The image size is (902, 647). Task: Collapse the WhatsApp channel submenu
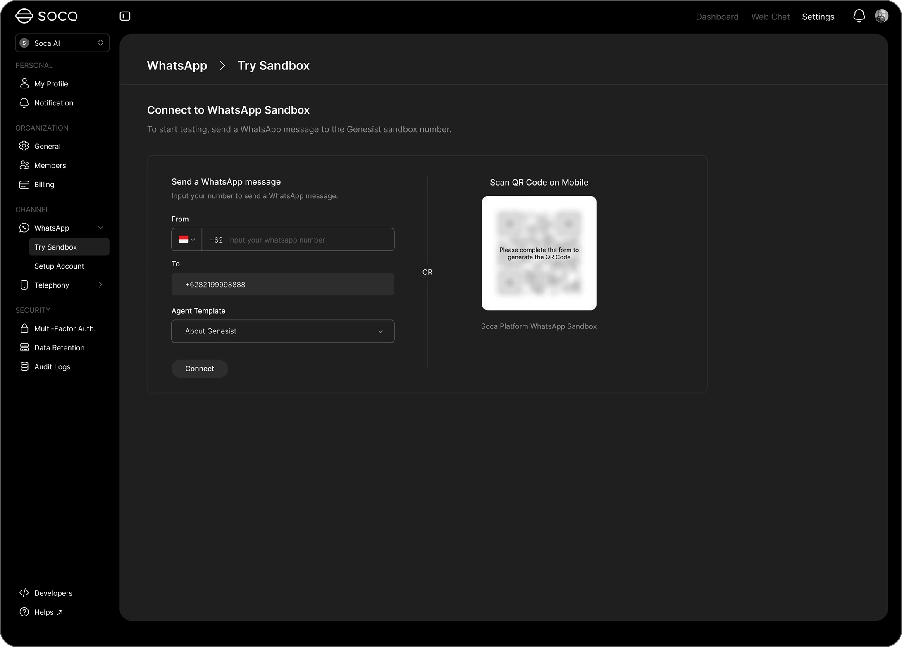100,228
